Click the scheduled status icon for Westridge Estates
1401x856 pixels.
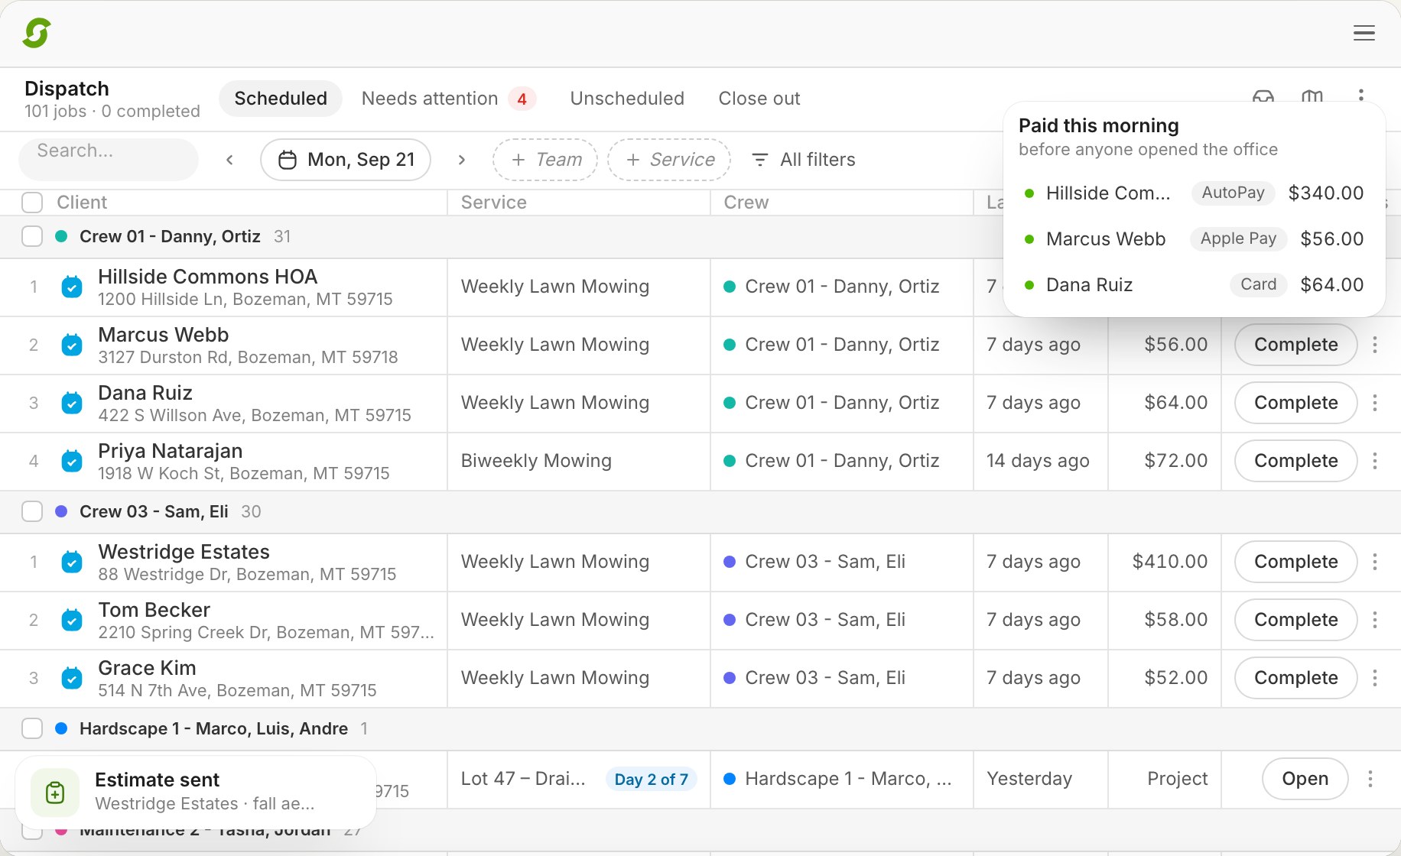click(x=72, y=562)
